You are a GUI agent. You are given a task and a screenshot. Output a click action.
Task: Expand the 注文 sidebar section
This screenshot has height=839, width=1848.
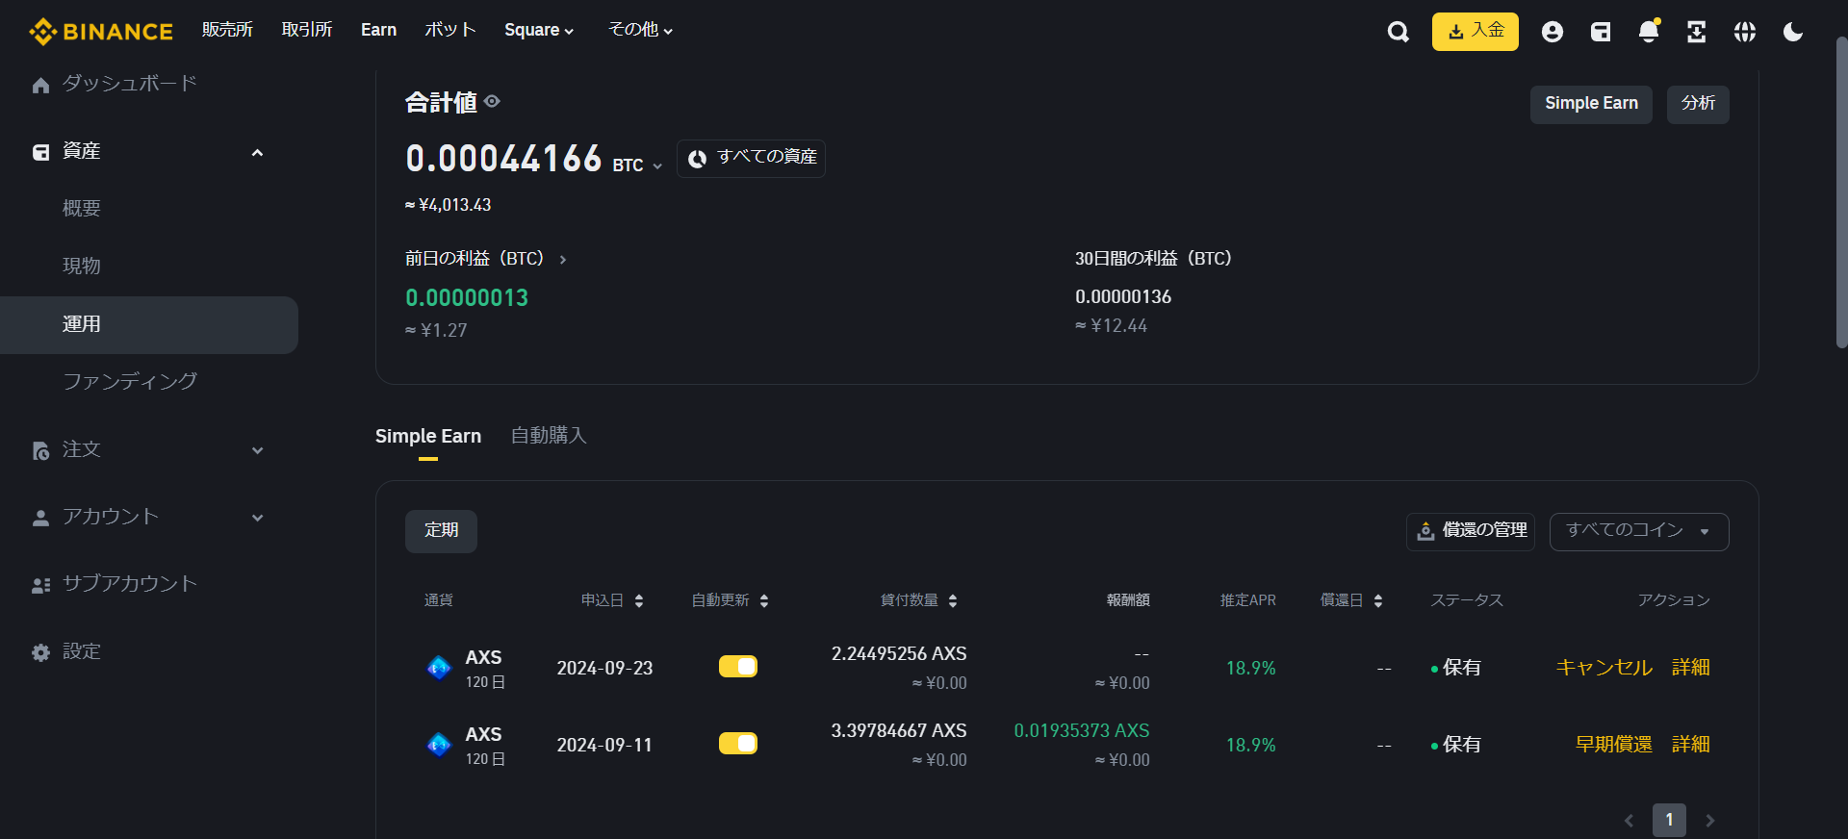pos(257,450)
